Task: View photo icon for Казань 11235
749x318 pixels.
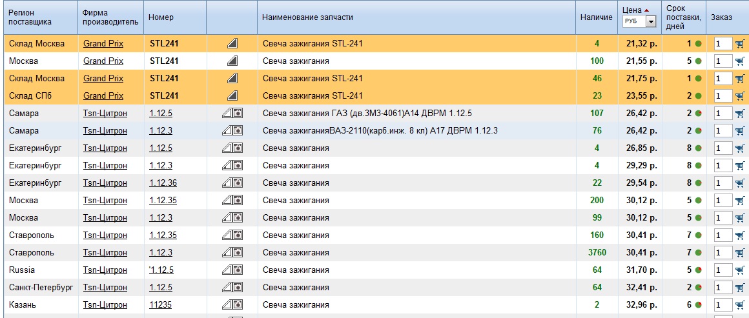Action: pyautogui.click(x=238, y=305)
